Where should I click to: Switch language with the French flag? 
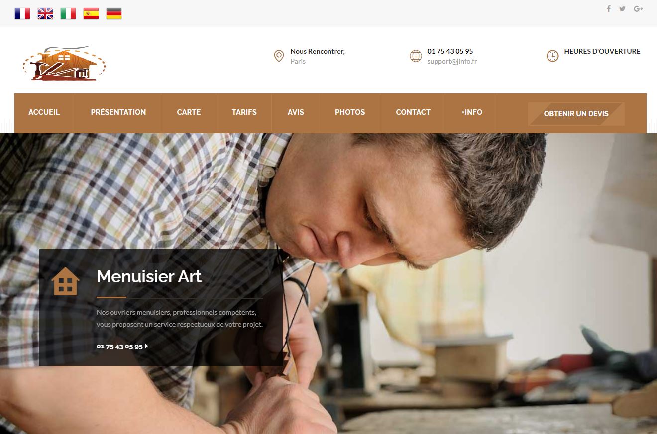22,13
